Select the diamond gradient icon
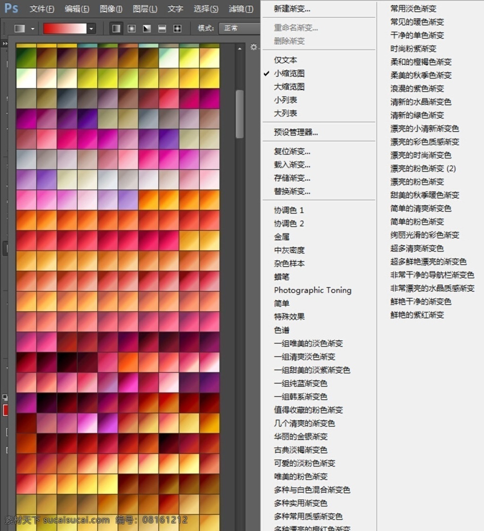The image size is (484, 531). pos(177,28)
